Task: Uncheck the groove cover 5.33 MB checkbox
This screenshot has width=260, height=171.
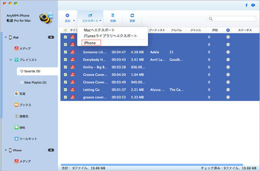Action: (65, 97)
